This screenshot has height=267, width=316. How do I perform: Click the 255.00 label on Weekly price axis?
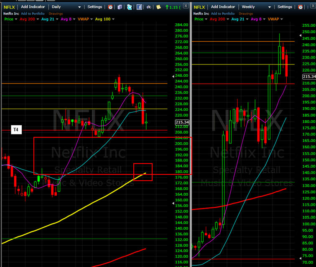click(309, 25)
